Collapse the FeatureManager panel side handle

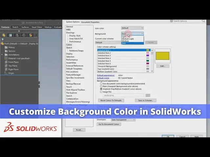tap(39, 84)
